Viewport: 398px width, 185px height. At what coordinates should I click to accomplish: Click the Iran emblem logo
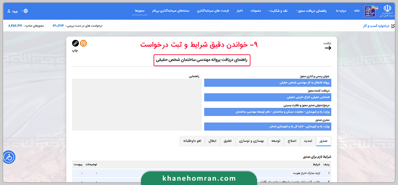point(387,11)
